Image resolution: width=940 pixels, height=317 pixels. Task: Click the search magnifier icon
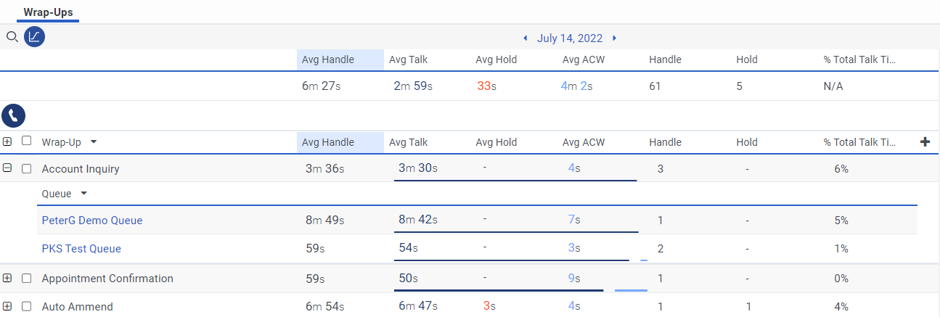(12, 37)
